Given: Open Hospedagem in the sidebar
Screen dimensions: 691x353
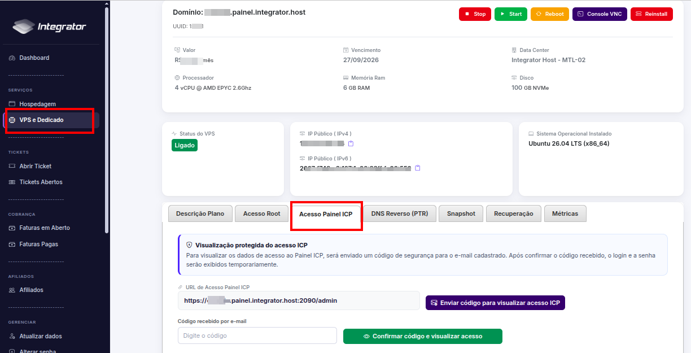Looking at the screenshot, I should [x=37, y=104].
